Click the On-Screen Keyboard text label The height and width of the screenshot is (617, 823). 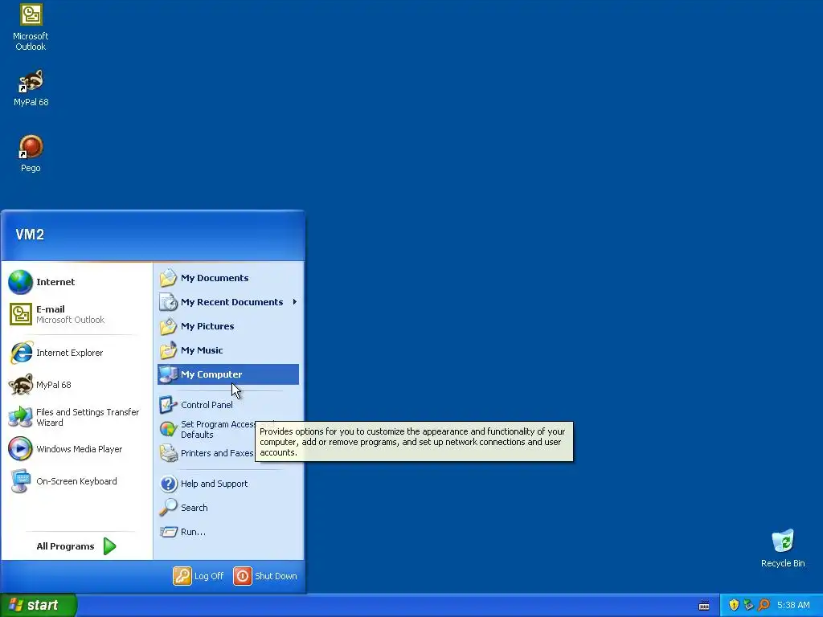tap(76, 481)
